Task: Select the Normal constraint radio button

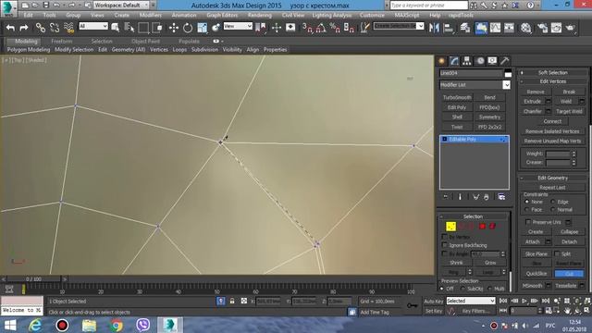Action: (553, 210)
